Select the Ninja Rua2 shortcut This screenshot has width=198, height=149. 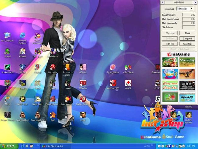23,101
